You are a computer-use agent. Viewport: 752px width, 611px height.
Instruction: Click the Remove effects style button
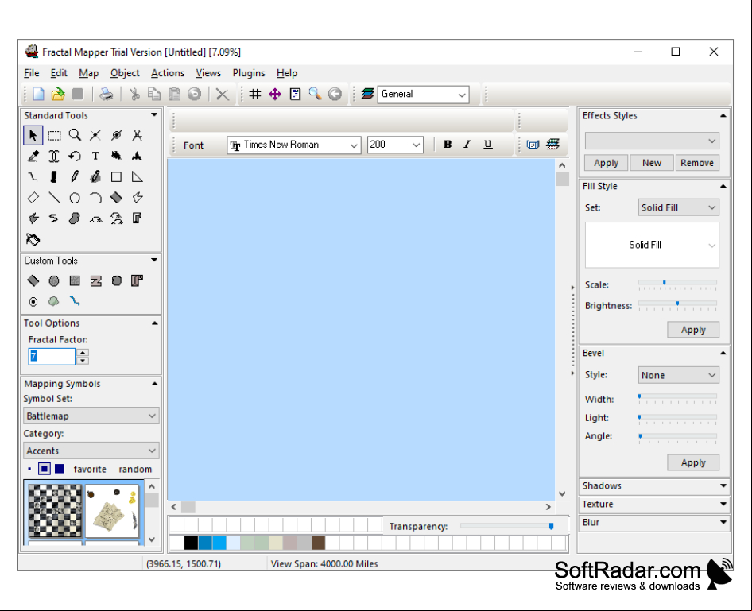click(x=697, y=163)
